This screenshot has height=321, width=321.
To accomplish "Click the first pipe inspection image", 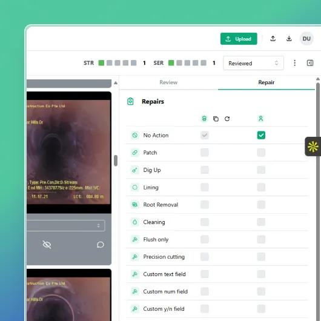I will [69, 152].
